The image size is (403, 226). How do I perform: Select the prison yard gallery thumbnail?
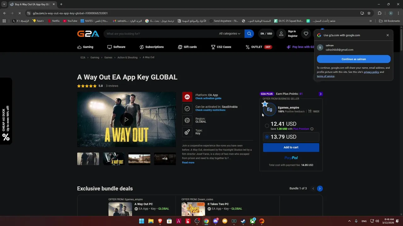[139, 159]
